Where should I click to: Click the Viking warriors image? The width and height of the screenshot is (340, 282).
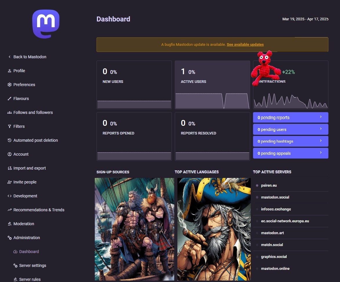134,229
